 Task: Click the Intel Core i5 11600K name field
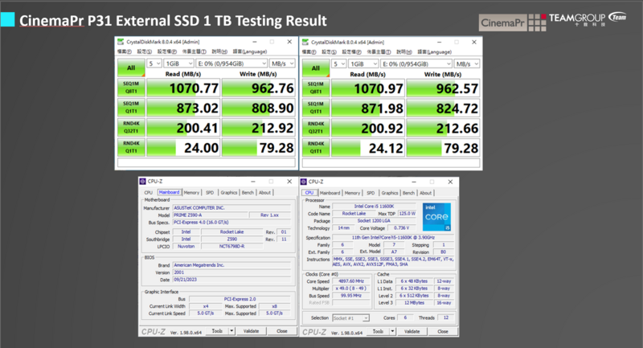[374, 207]
